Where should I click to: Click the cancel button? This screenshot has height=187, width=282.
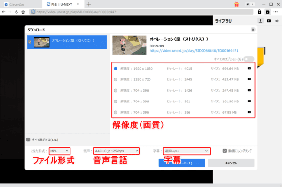click(x=231, y=163)
